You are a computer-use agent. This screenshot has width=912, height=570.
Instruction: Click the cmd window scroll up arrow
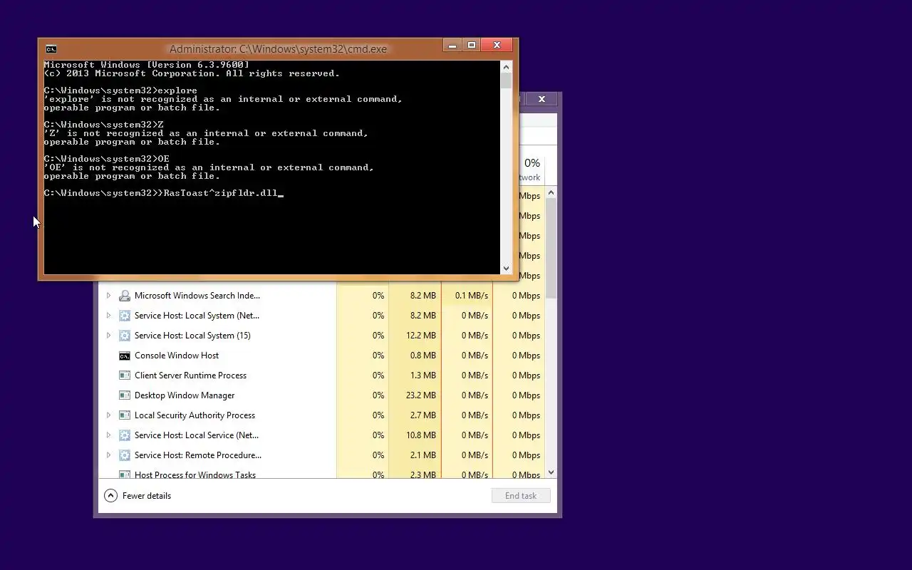[506, 66]
